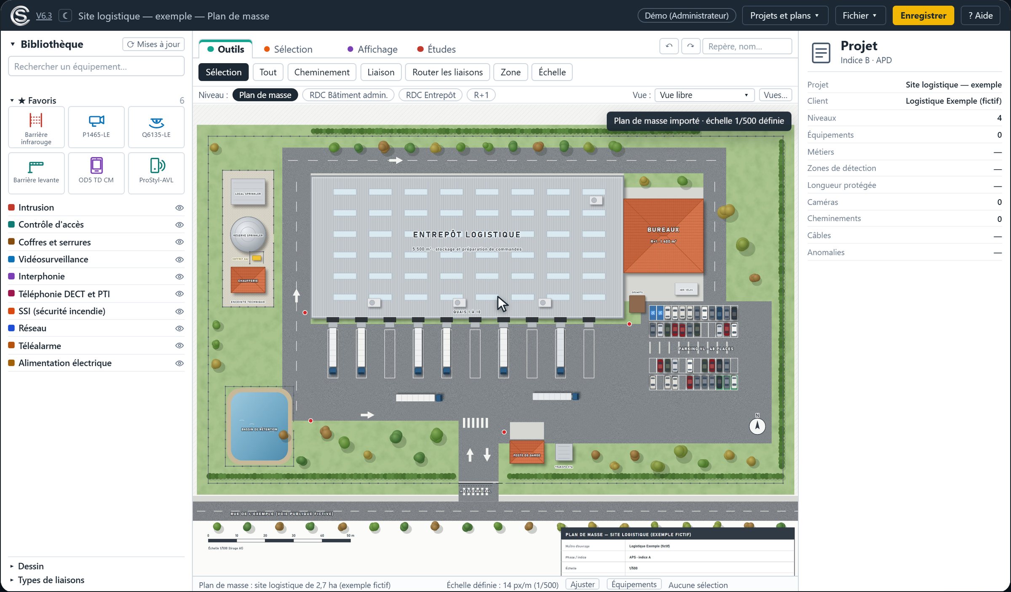This screenshot has height=592, width=1011.
Task: Select the RDC Entrepôt level
Action: pyautogui.click(x=431, y=95)
